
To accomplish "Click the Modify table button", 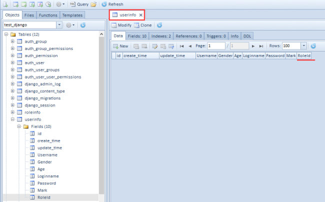I will point(121,25).
